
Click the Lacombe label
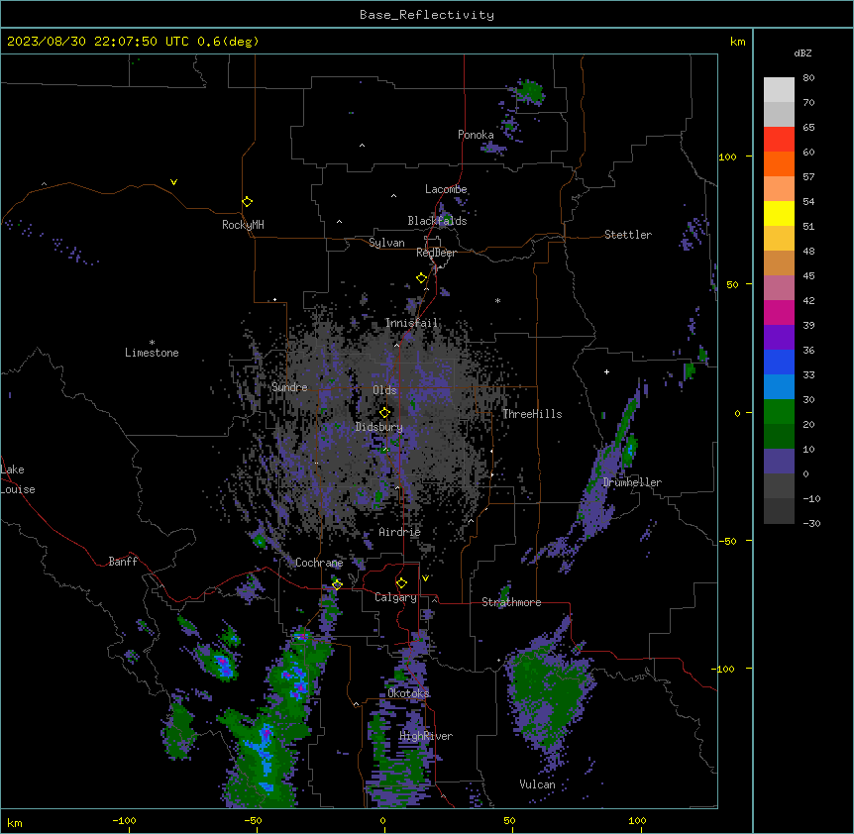click(446, 189)
